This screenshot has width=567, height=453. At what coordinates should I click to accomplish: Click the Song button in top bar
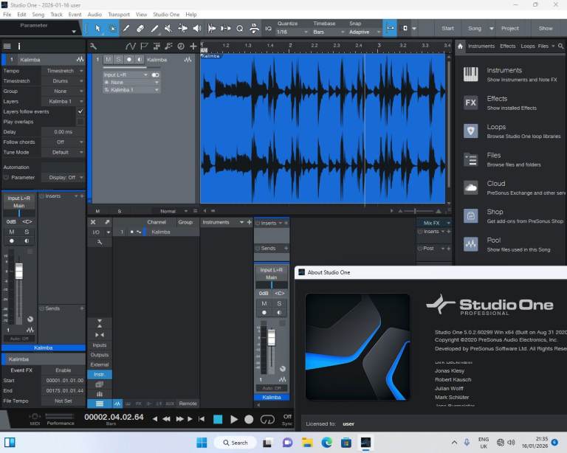(x=474, y=28)
